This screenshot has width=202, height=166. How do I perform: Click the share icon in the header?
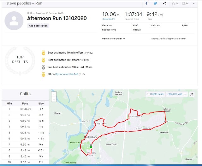(164, 3)
